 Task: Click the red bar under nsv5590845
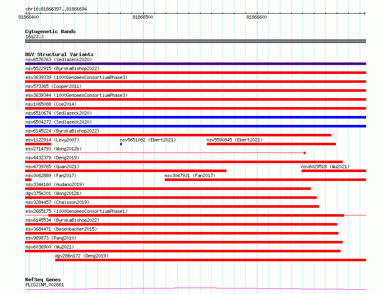click(271, 144)
